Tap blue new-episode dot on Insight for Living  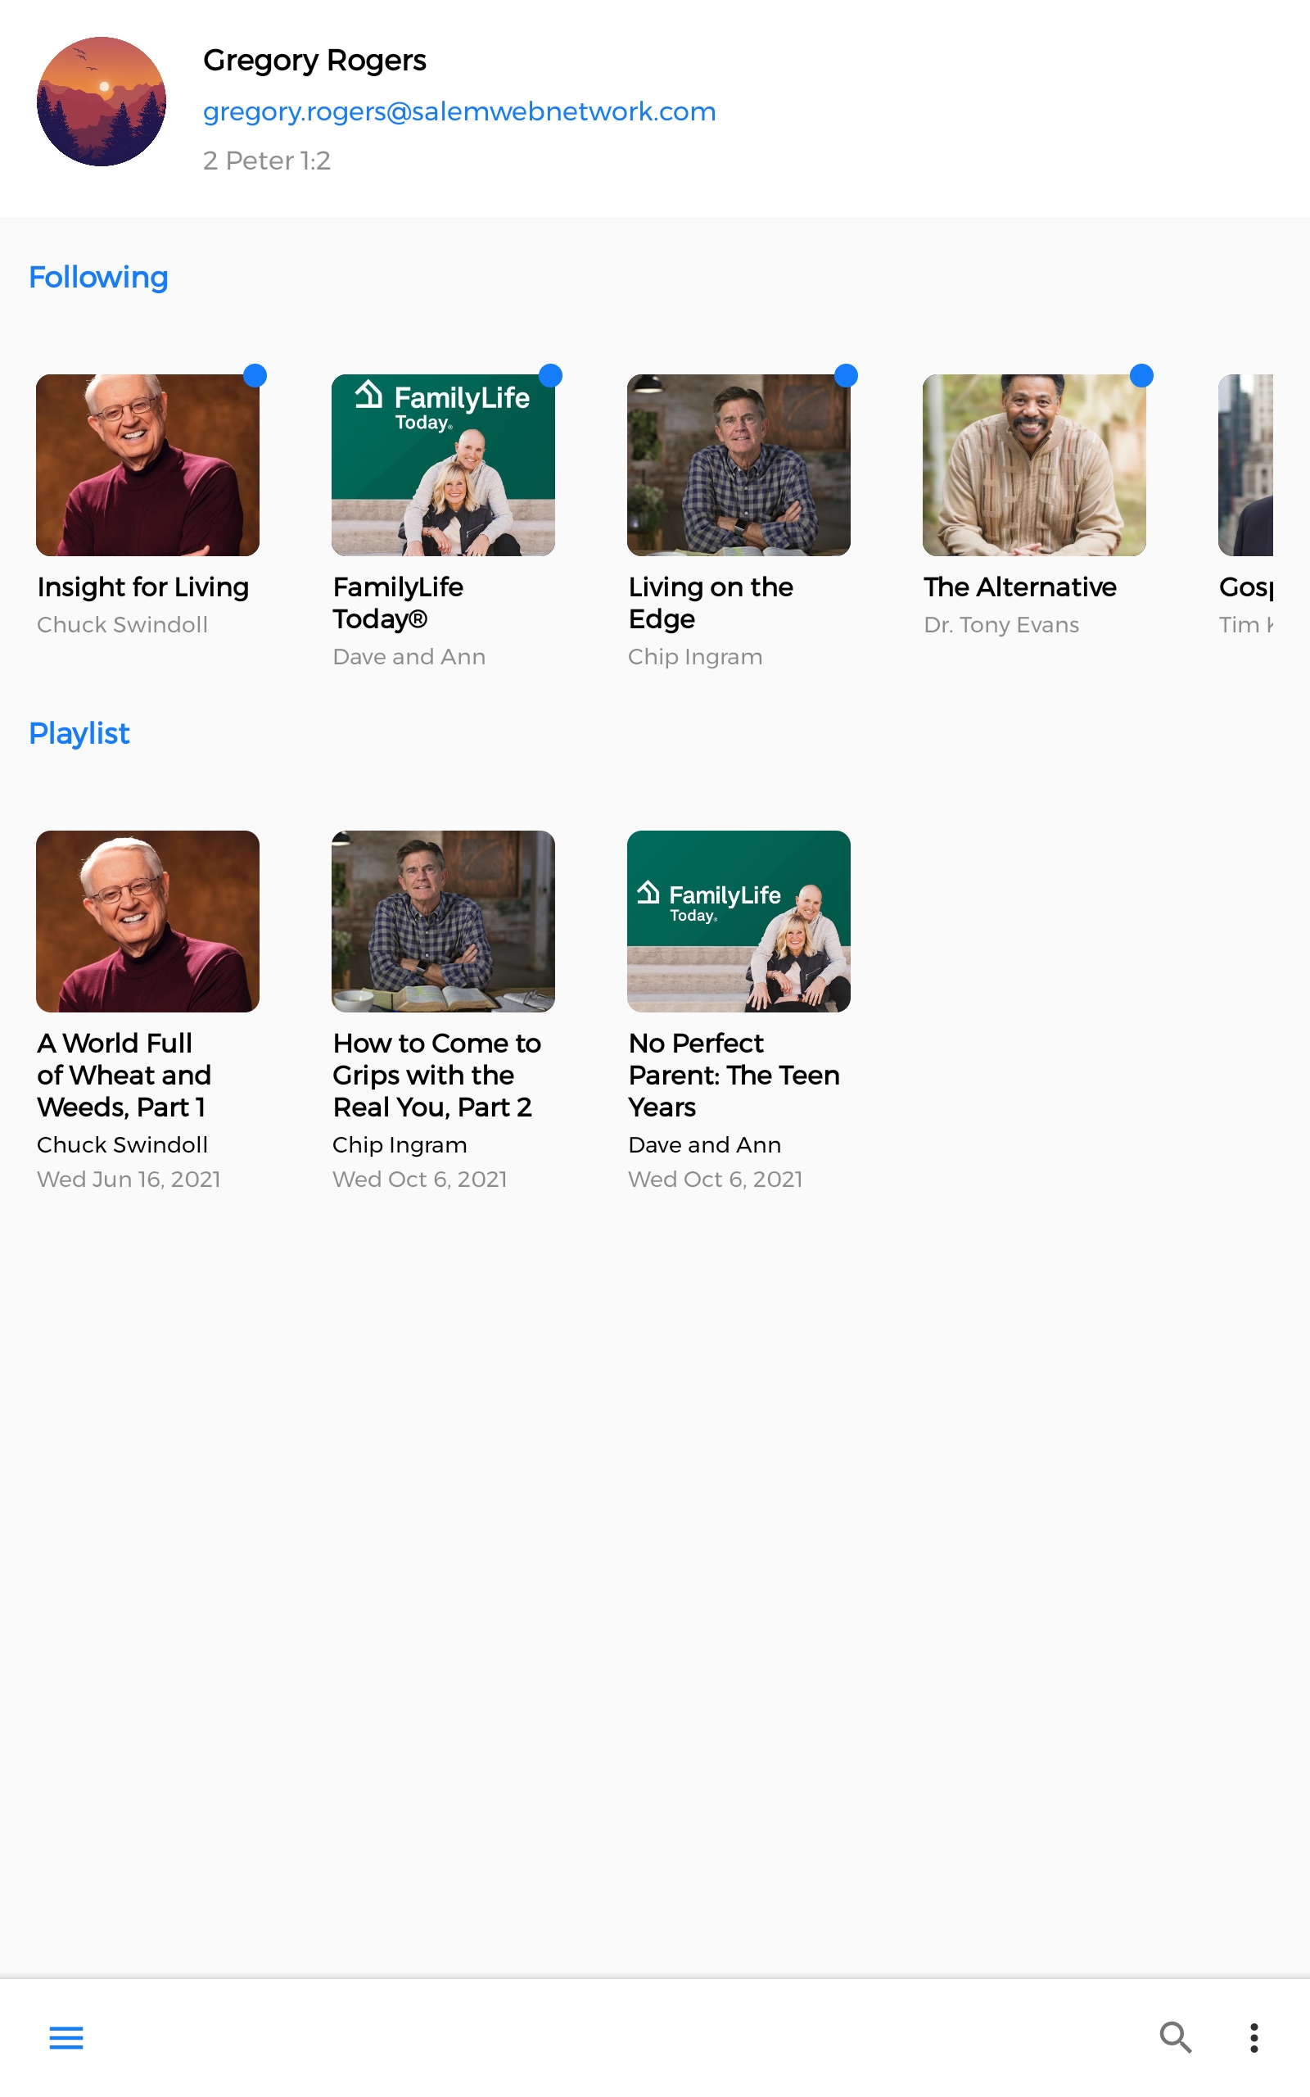255,375
